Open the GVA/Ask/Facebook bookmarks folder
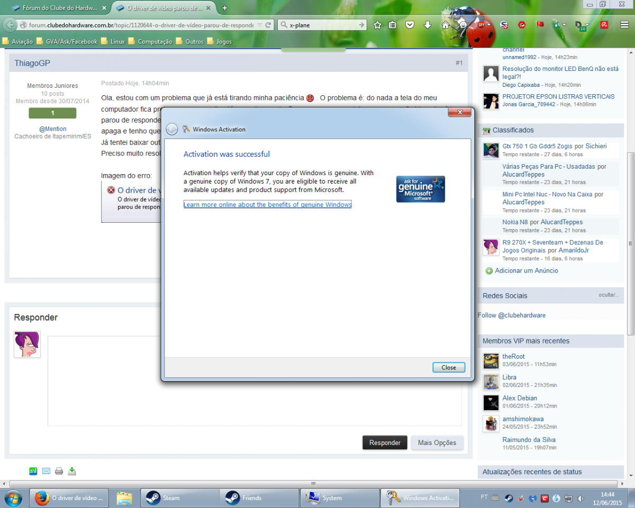The image size is (635, 508). click(67, 41)
